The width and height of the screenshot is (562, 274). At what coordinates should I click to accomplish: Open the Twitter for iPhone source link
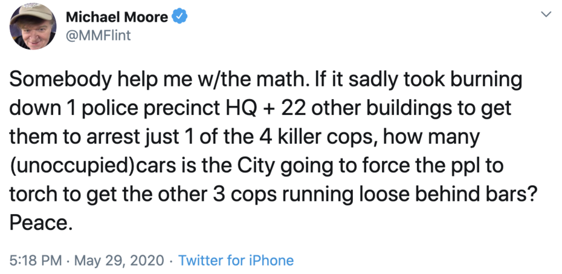click(236, 261)
